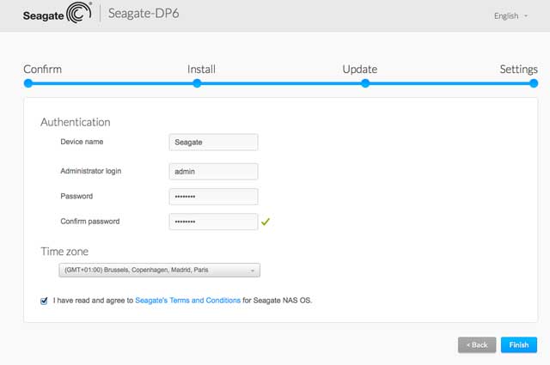Select the Install step label

pyautogui.click(x=201, y=69)
